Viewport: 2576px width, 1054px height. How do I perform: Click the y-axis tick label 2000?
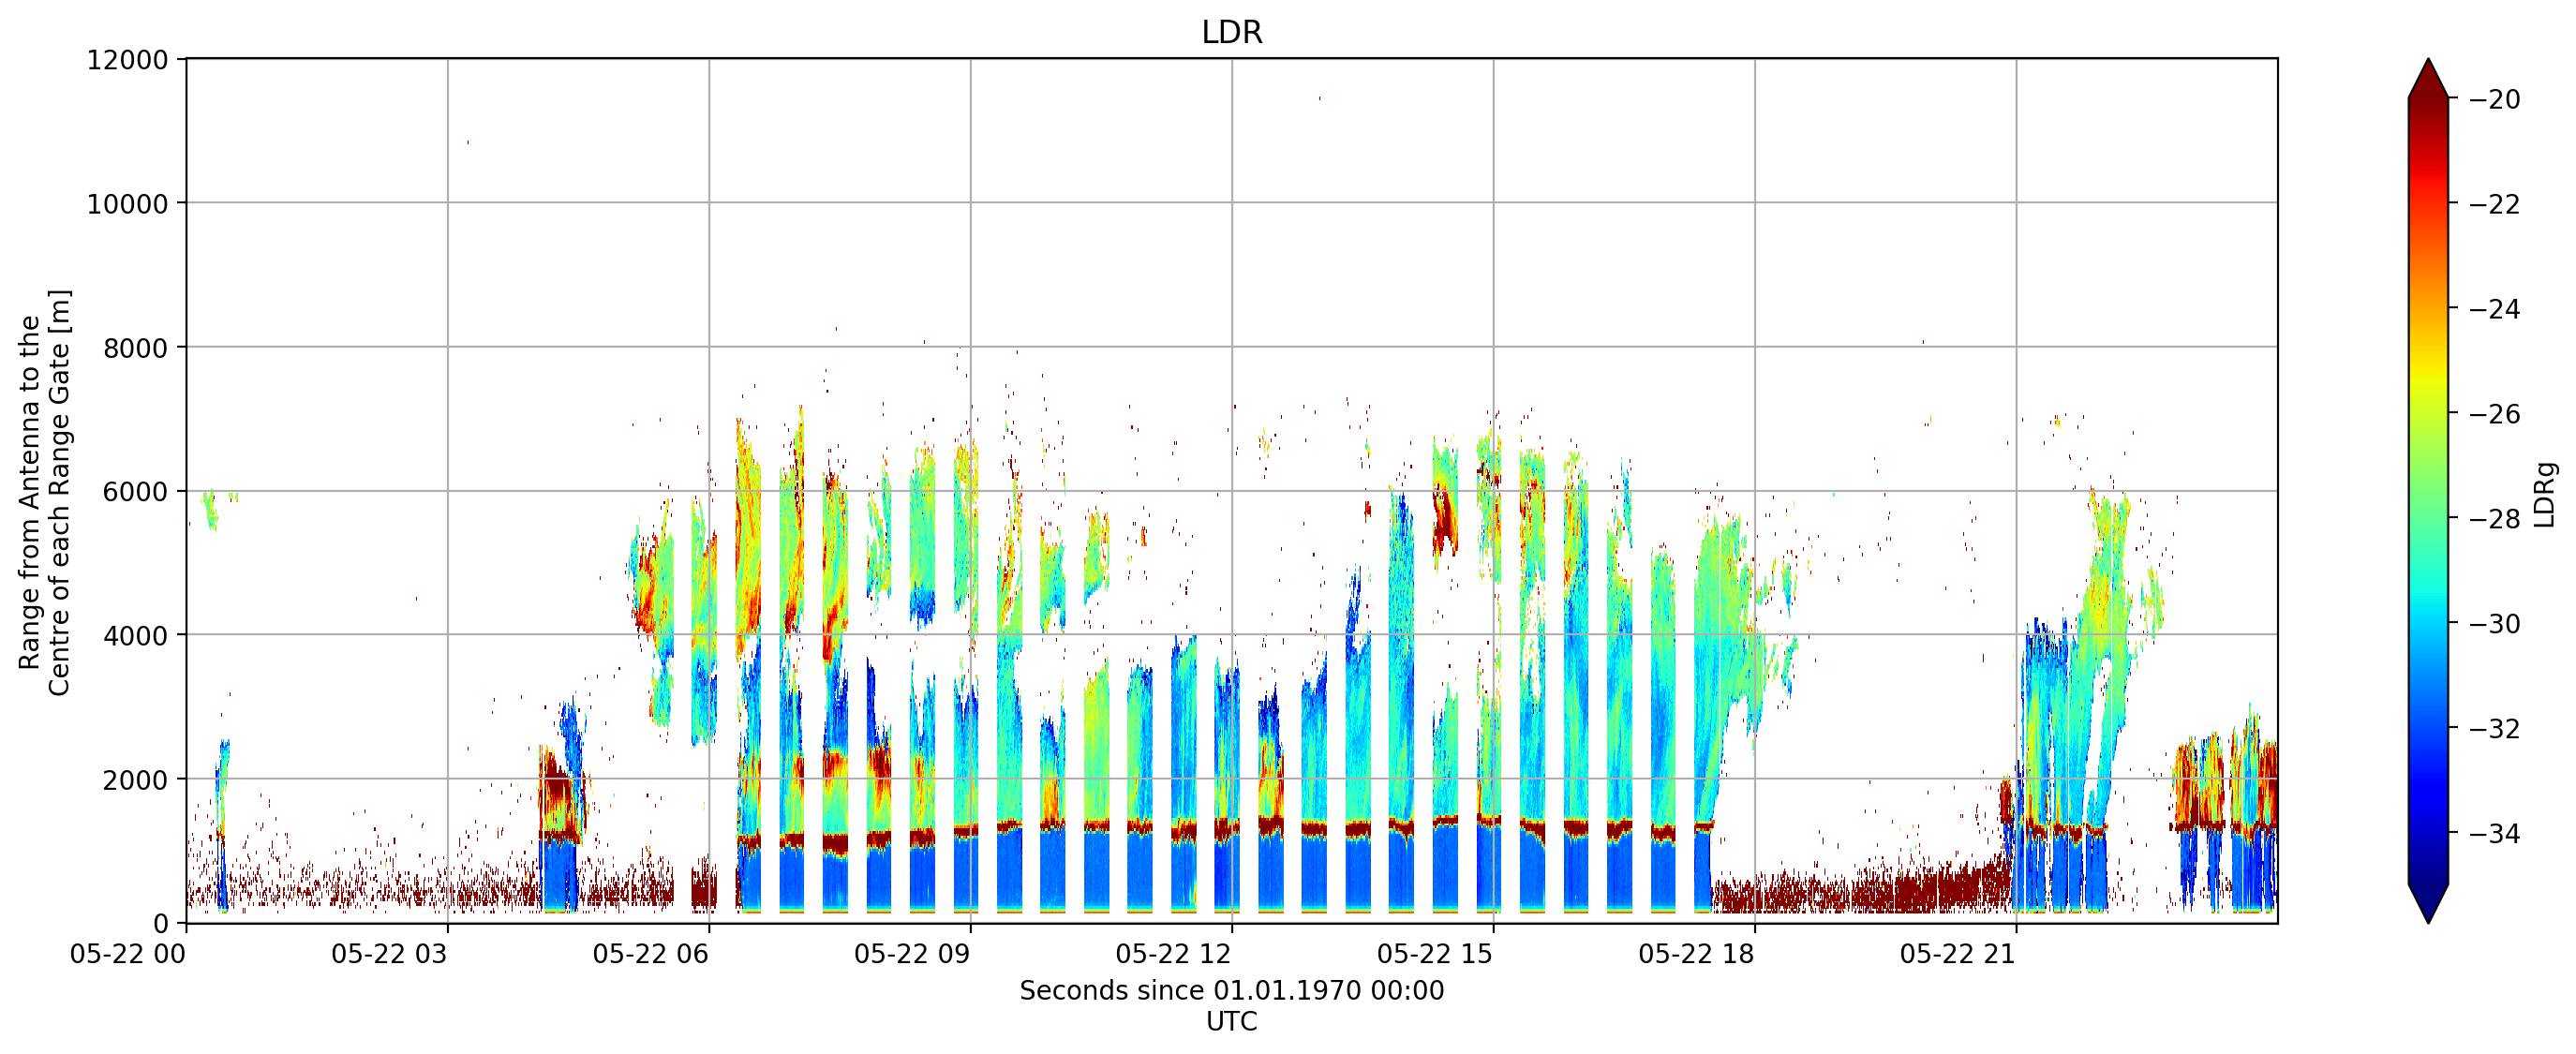135,780
